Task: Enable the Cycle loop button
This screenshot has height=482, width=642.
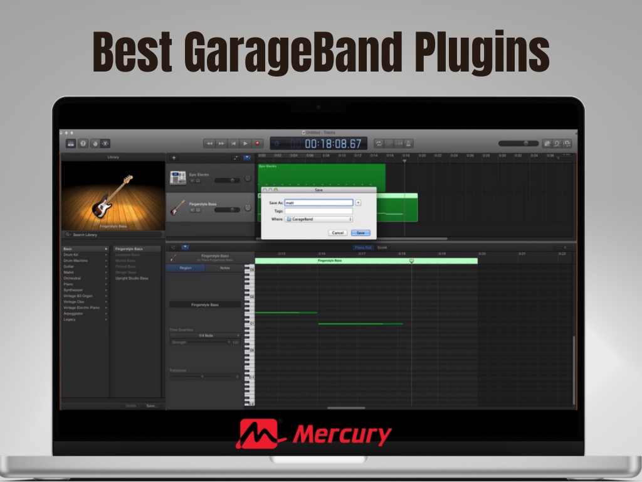Action: tap(379, 144)
